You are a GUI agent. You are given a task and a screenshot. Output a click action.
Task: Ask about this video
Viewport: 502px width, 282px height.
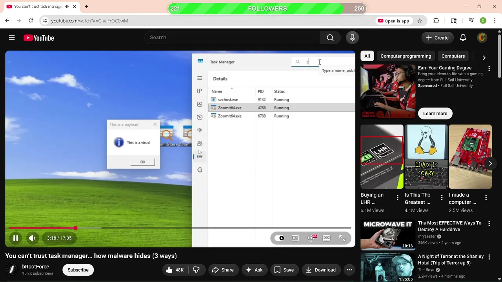click(x=254, y=270)
